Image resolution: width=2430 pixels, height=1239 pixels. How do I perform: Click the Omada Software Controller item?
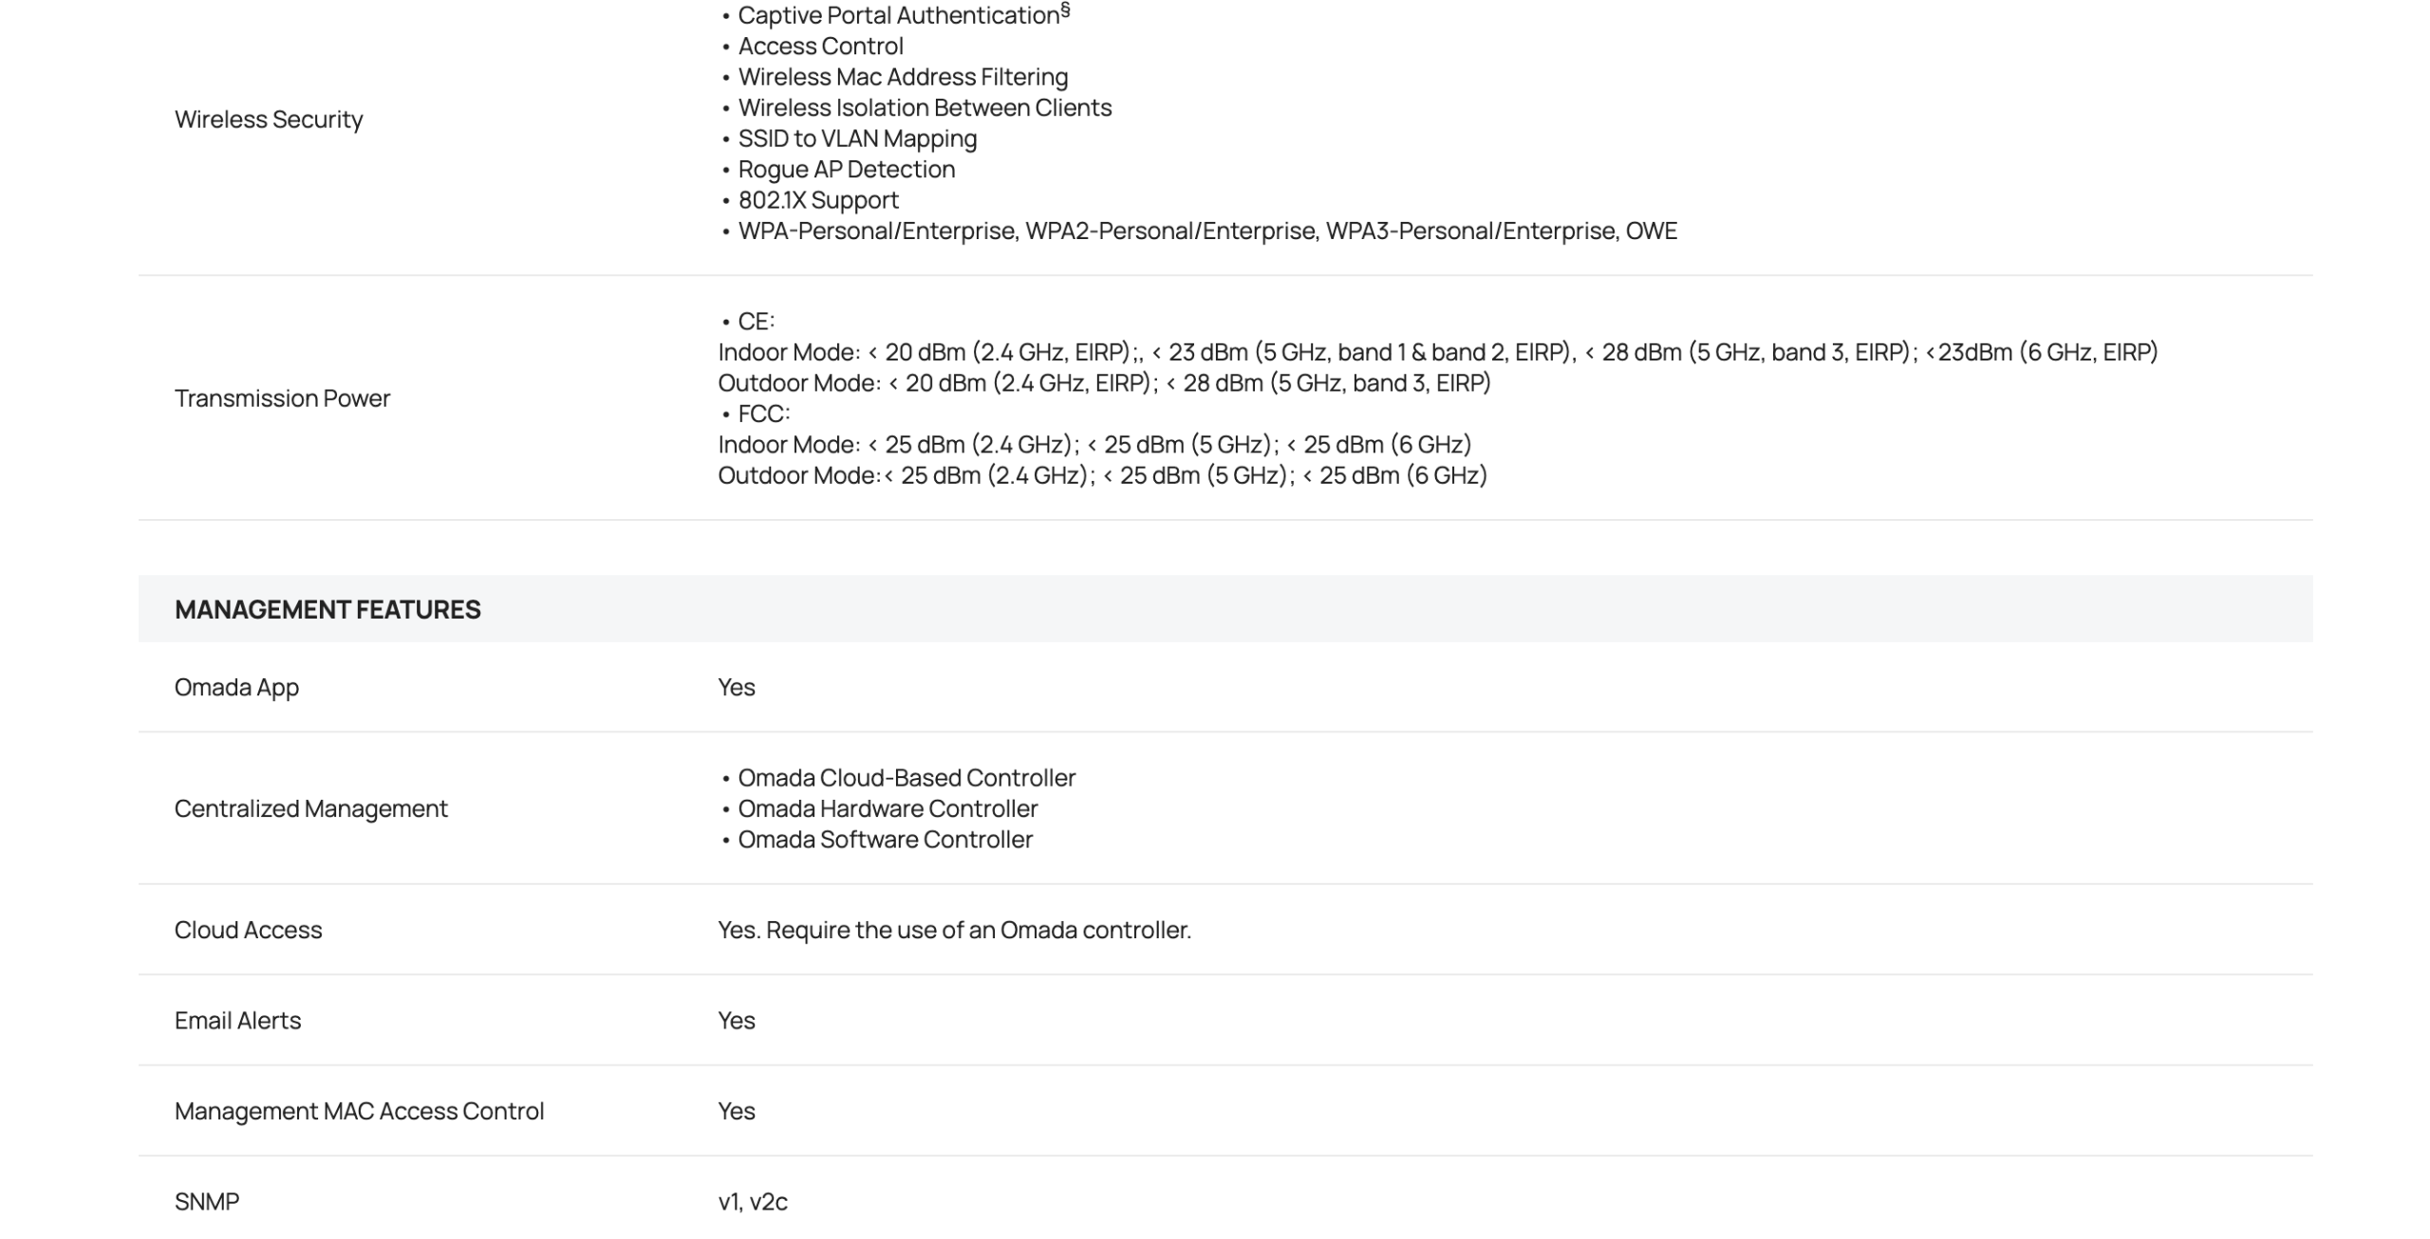[x=885, y=840]
